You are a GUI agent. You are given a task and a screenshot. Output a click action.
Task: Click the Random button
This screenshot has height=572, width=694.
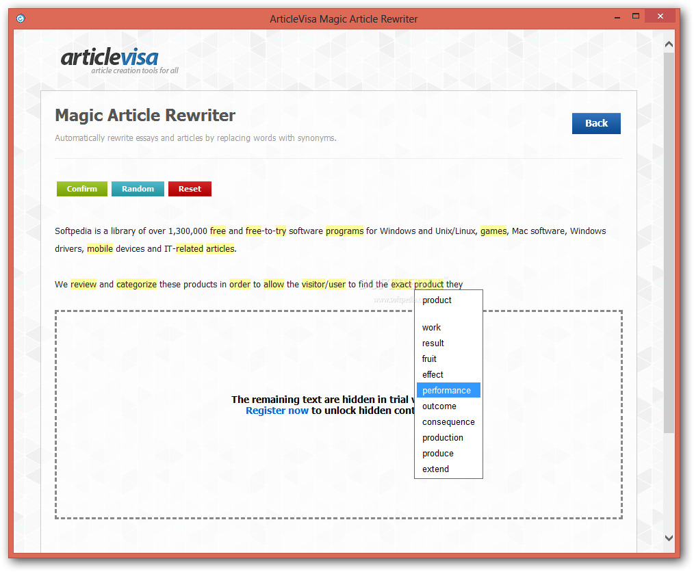[x=138, y=189]
